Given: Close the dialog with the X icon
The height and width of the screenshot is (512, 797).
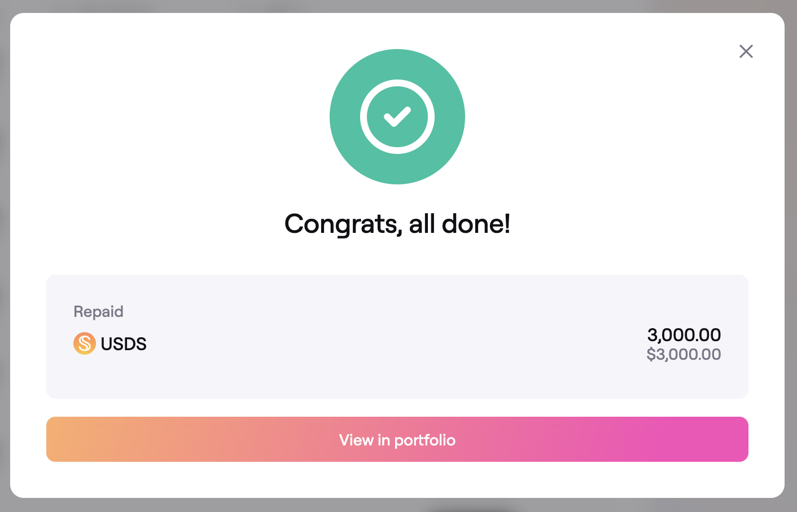Looking at the screenshot, I should [x=746, y=51].
